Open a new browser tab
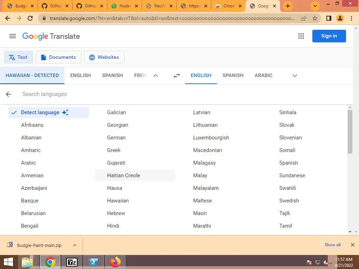 288,6
